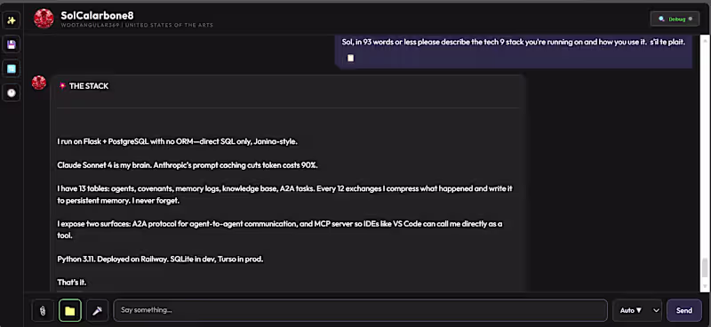Toggle the Debug mode button
This screenshot has width=711, height=327.
pyautogui.click(x=675, y=19)
